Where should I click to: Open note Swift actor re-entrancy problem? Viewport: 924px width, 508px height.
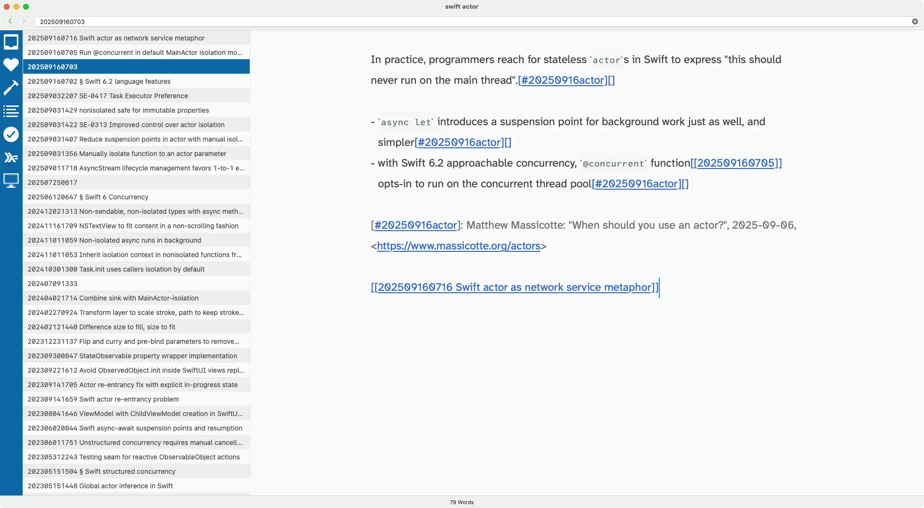136,399
